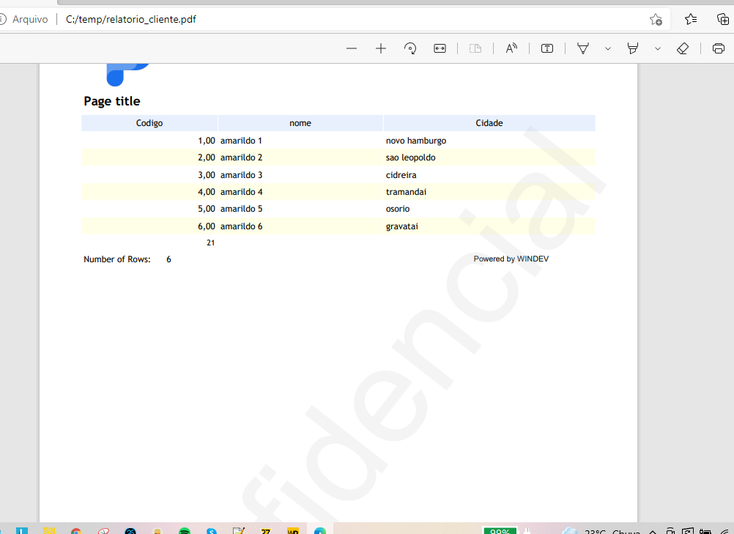The height and width of the screenshot is (534, 734).
Task: Click the Arquivo label in address bar
Action: 30,19
